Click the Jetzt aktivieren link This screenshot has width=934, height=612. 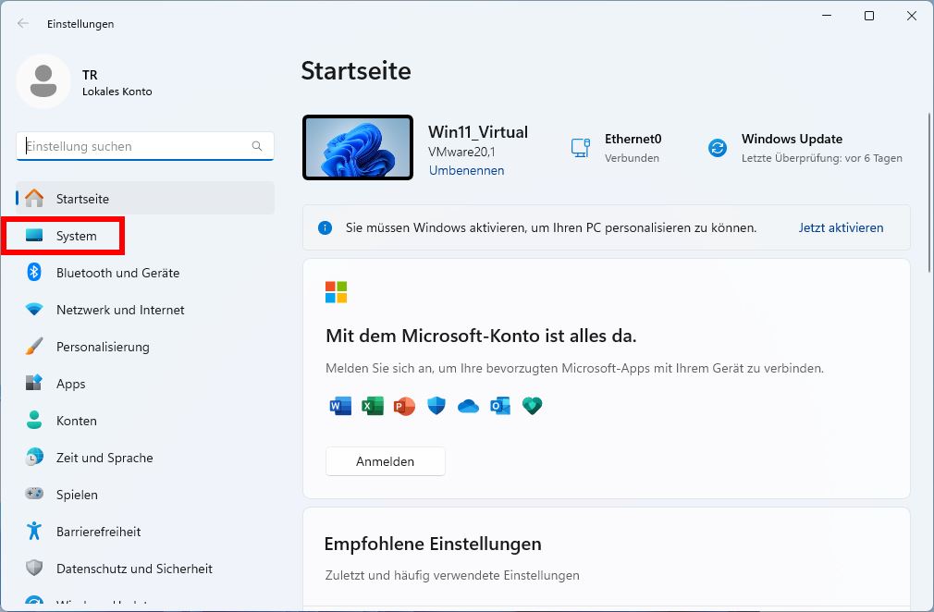(841, 227)
